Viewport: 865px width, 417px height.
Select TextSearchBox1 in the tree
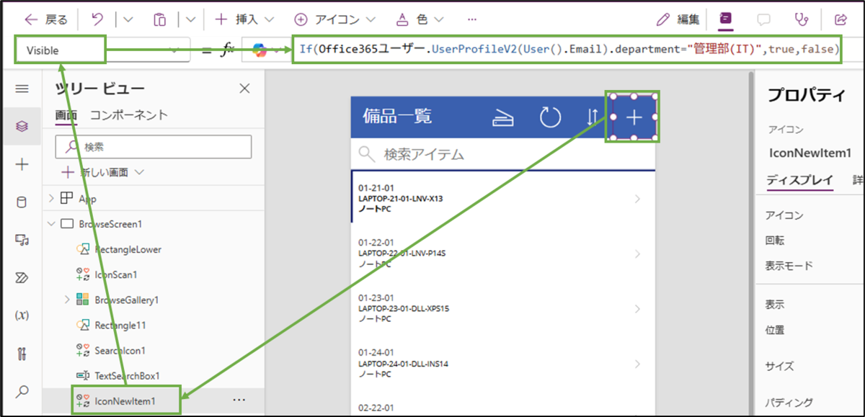point(127,375)
